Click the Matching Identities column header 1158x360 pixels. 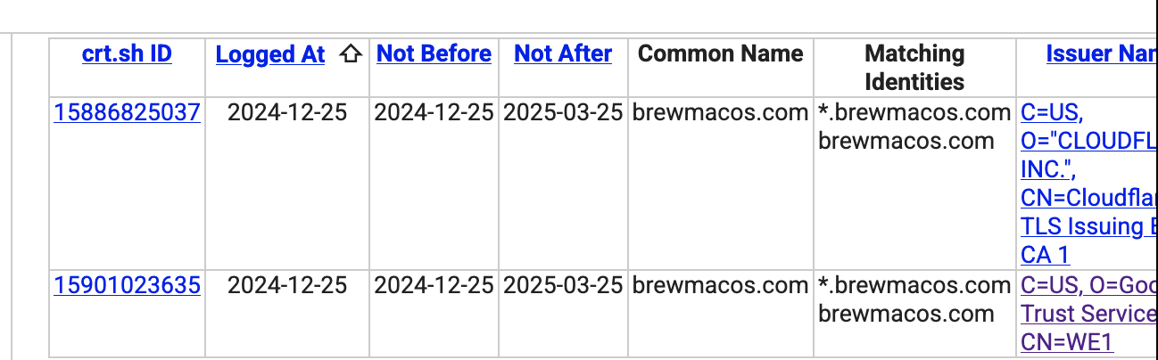pyautogui.click(x=914, y=68)
